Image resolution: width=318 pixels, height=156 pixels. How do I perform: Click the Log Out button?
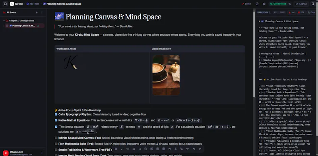[x=301, y=4]
